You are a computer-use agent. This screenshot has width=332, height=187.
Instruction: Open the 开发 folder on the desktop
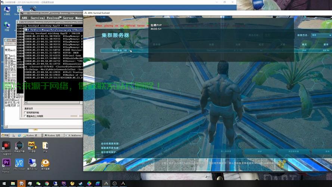45,147
